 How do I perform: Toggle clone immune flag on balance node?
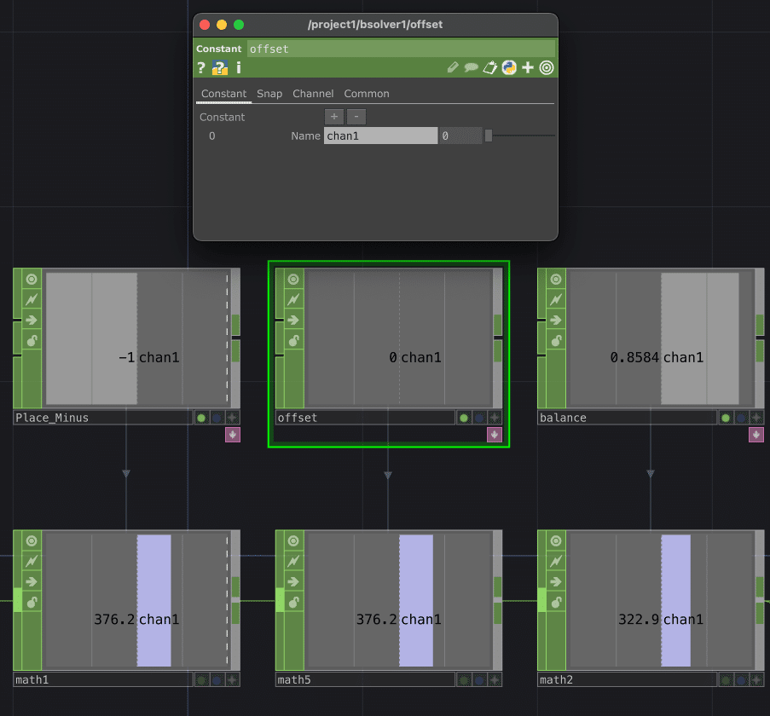click(556, 299)
